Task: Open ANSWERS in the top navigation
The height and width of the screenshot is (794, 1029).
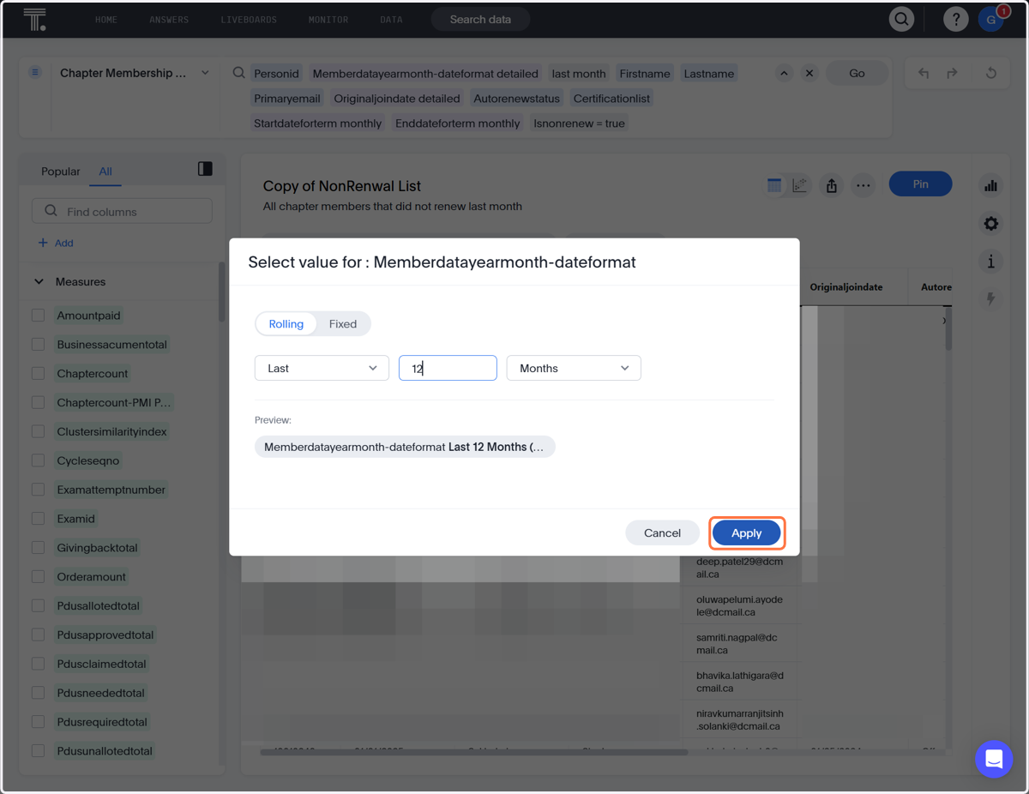Action: click(169, 19)
